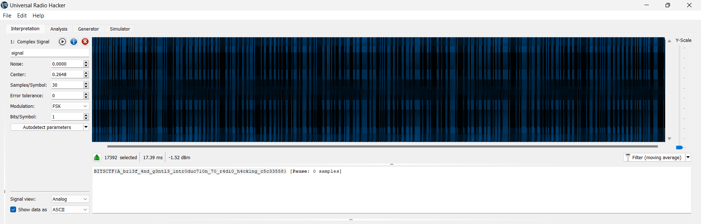Image resolution: width=701 pixels, height=224 pixels.
Task: Click the Universal Radio Hacker app logo
Action: [4, 5]
